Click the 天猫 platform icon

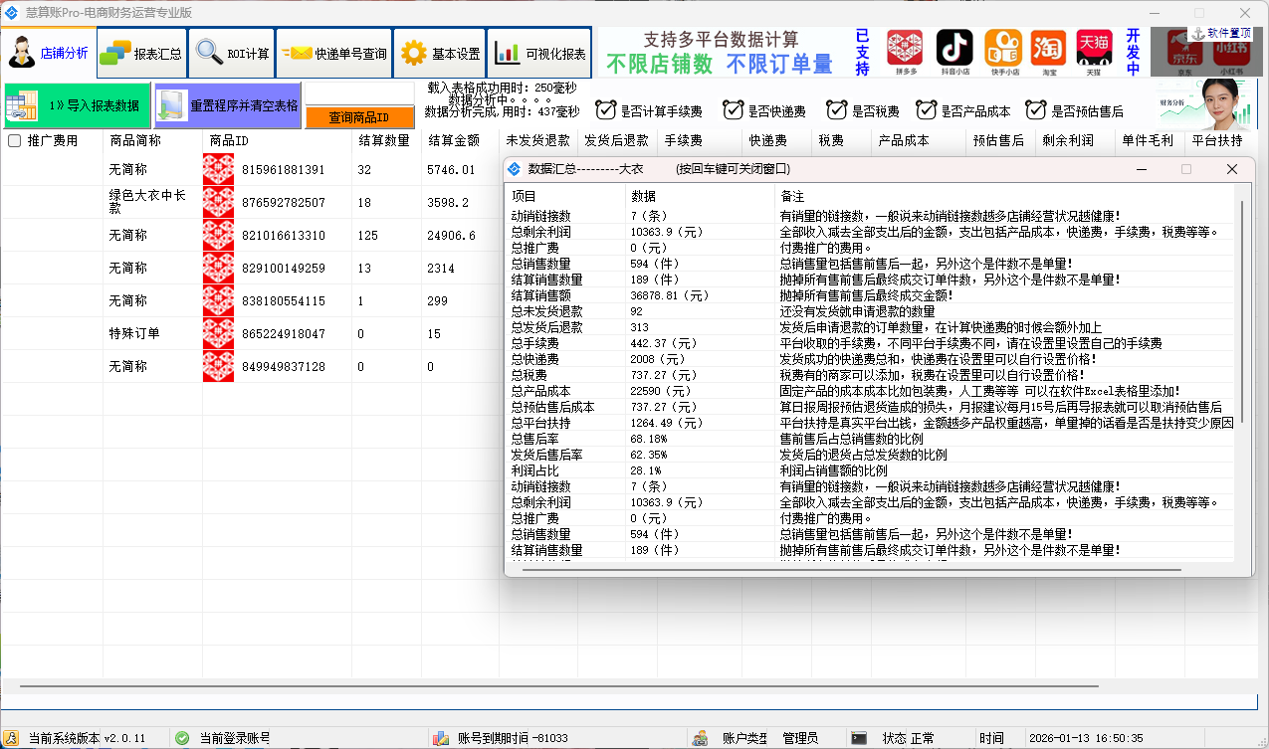[x=1094, y=50]
